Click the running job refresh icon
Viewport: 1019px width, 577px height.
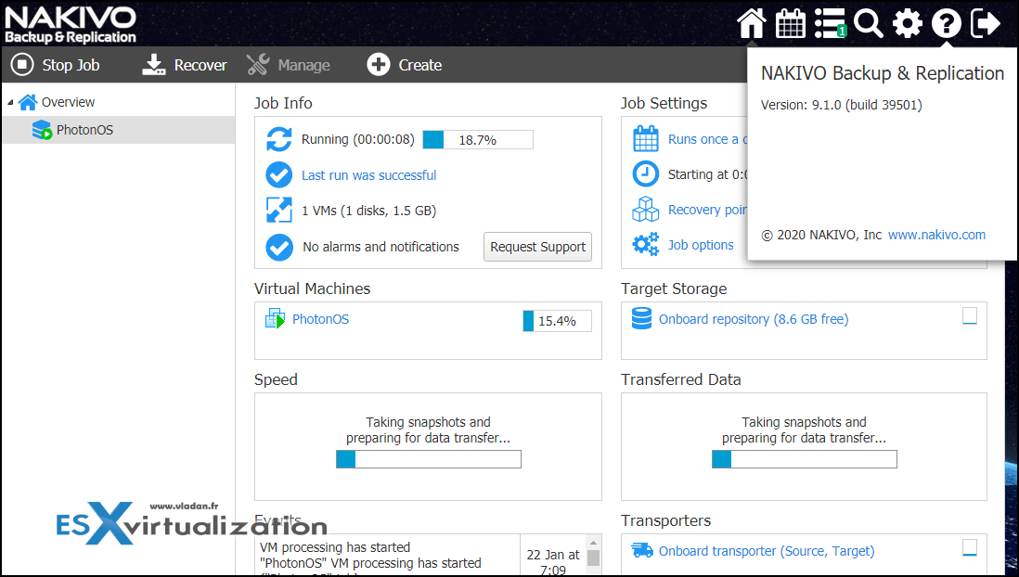click(x=278, y=139)
